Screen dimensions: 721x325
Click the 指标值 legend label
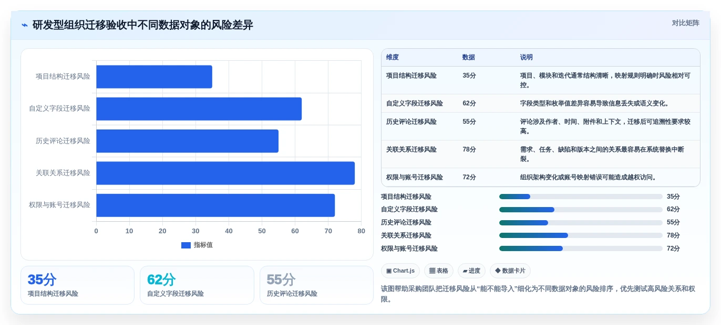[x=203, y=245]
